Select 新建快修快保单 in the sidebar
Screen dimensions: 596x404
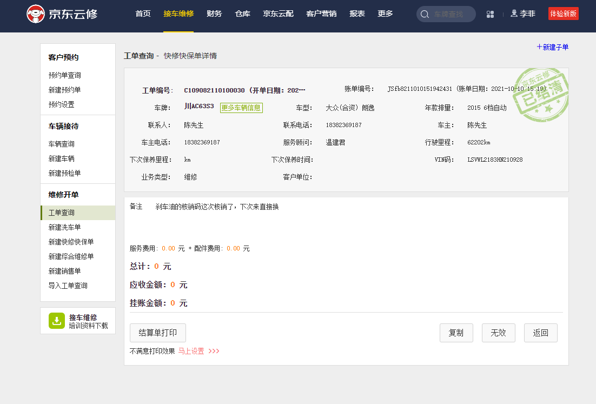pos(71,242)
